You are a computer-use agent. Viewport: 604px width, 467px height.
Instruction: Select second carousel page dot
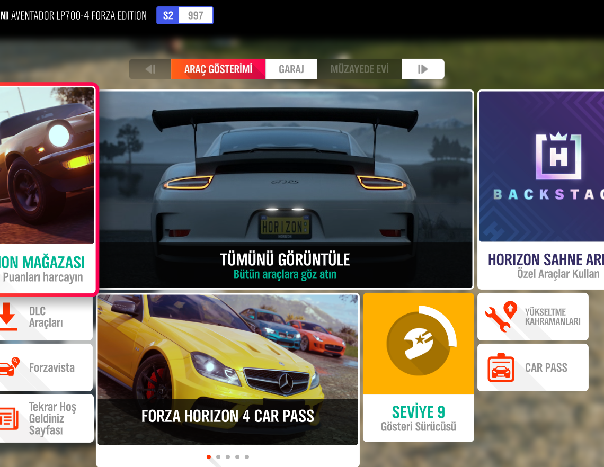tap(218, 457)
